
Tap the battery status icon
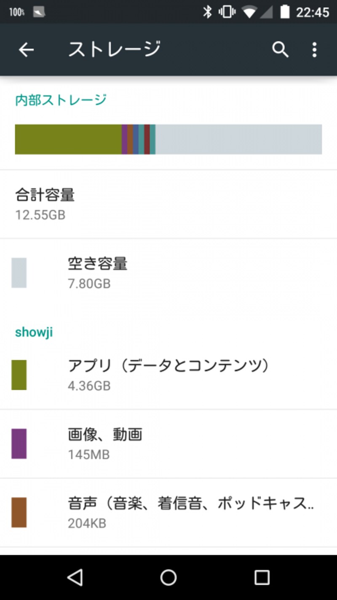[x=285, y=12]
